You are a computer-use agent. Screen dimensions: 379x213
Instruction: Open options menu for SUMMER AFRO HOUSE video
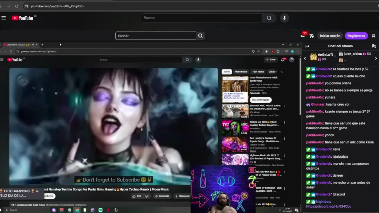click(284, 106)
